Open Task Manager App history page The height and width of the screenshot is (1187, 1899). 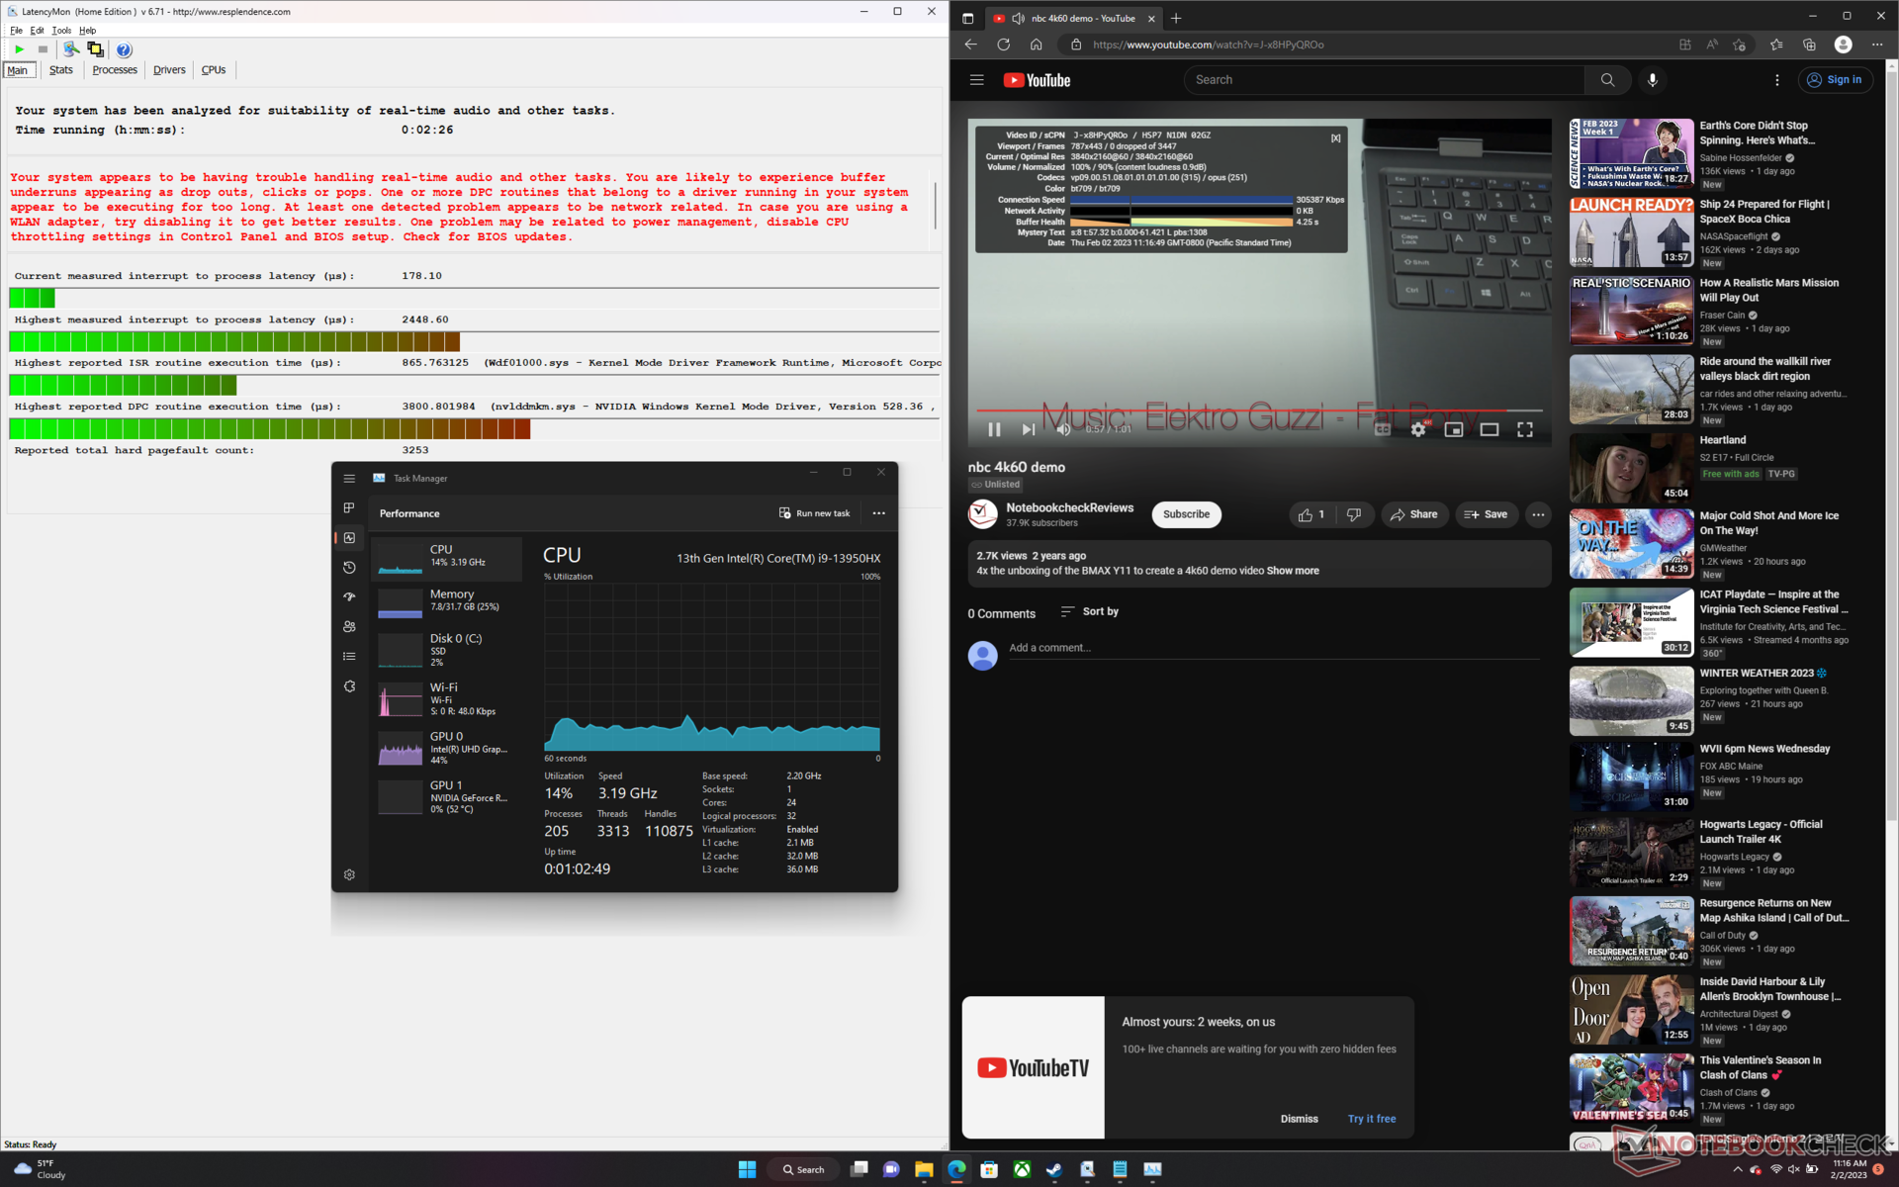349,568
